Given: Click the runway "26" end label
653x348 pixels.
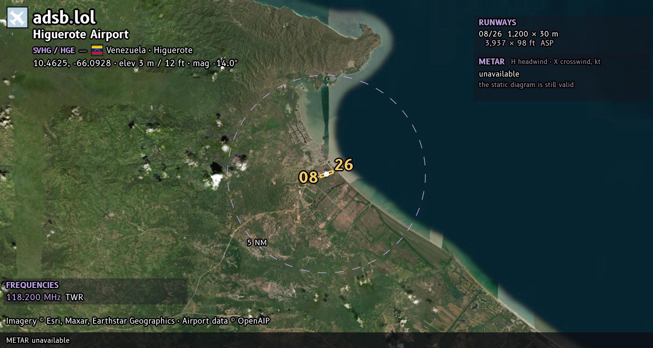Looking at the screenshot, I should pyautogui.click(x=343, y=165).
